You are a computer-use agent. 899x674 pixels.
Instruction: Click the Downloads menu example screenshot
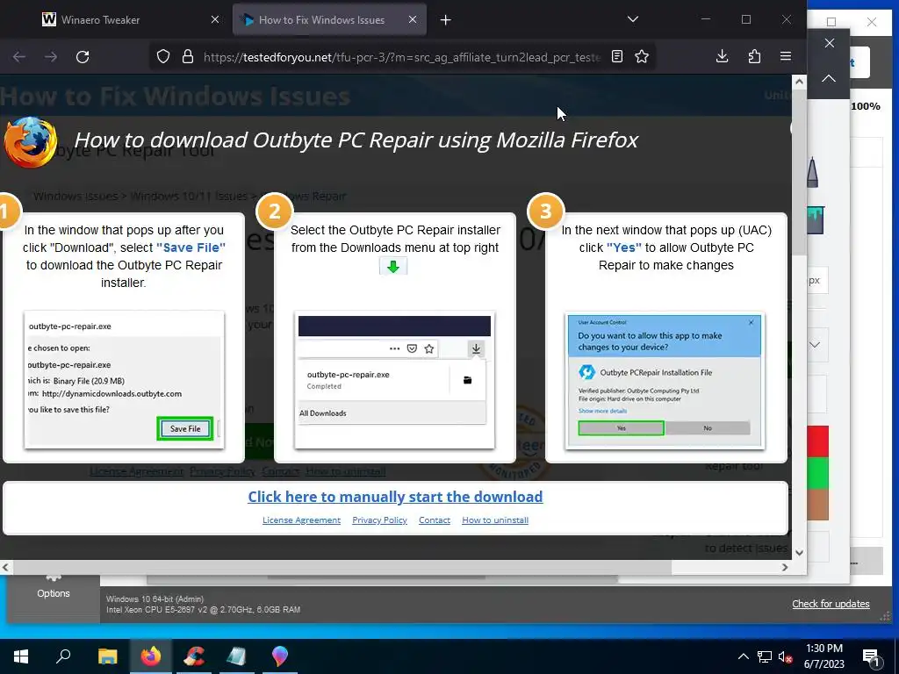394,380
